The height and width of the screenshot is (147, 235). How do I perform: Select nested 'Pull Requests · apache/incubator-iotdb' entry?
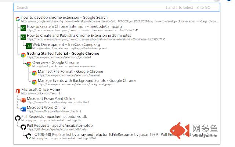pyautogui.click(x=60, y=125)
